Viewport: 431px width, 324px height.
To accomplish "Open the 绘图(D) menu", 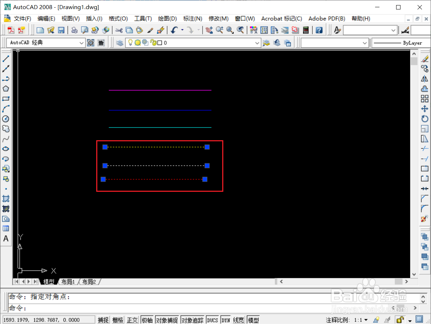I will point(167,19).
